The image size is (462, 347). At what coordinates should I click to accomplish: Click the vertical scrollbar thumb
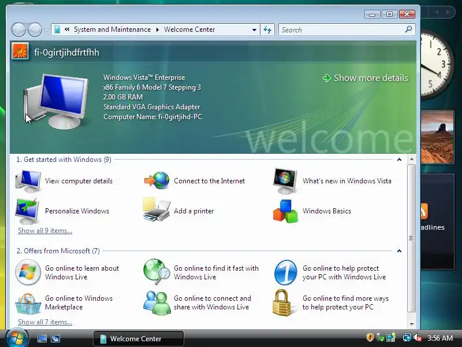[x=412, y=238]
